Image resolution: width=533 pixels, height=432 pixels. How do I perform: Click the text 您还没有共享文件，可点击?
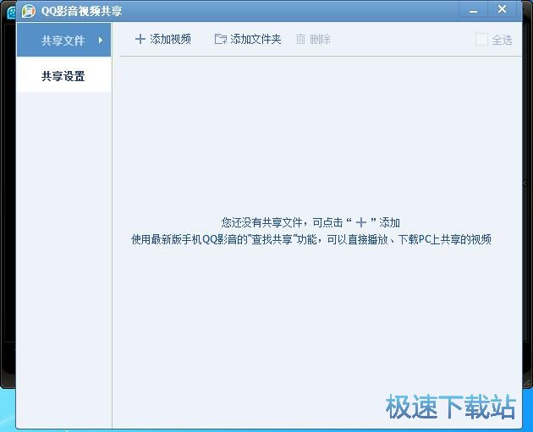point(282,223)
